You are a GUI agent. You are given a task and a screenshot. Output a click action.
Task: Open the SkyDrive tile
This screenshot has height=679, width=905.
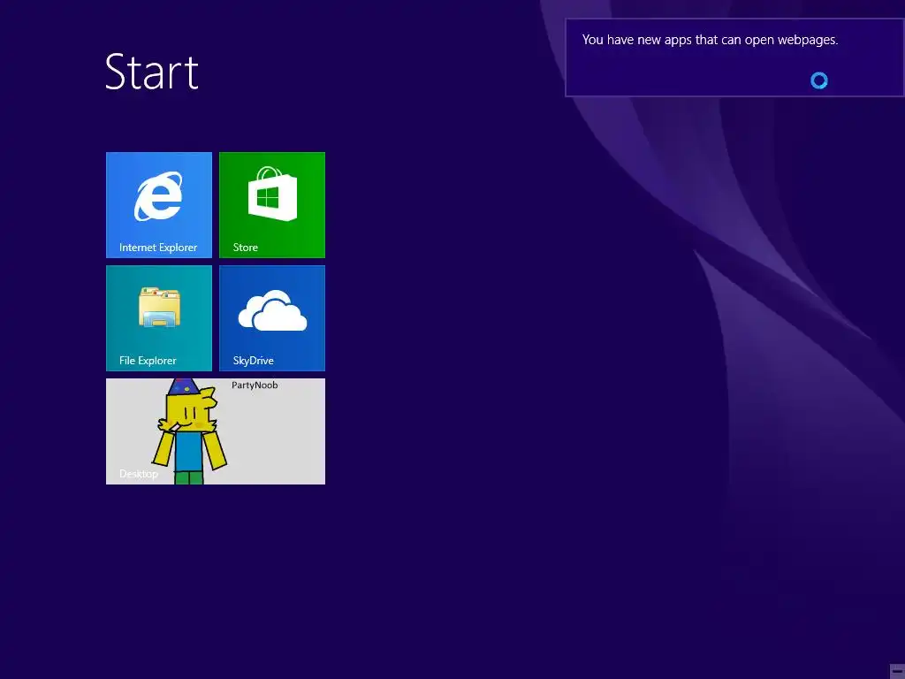click(x=272, y=318)
